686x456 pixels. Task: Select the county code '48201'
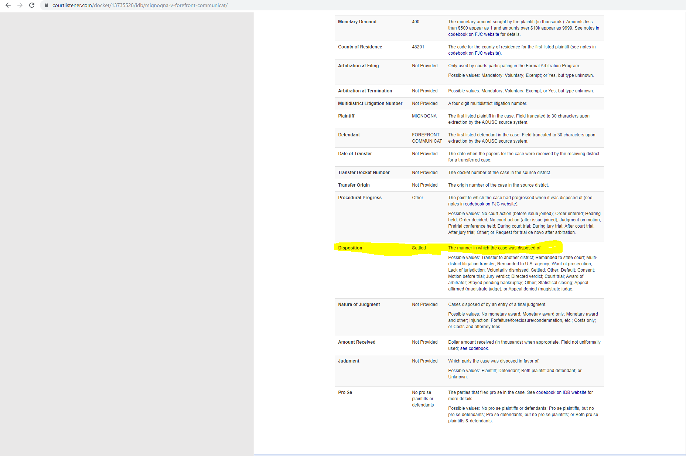pos(418,47)
